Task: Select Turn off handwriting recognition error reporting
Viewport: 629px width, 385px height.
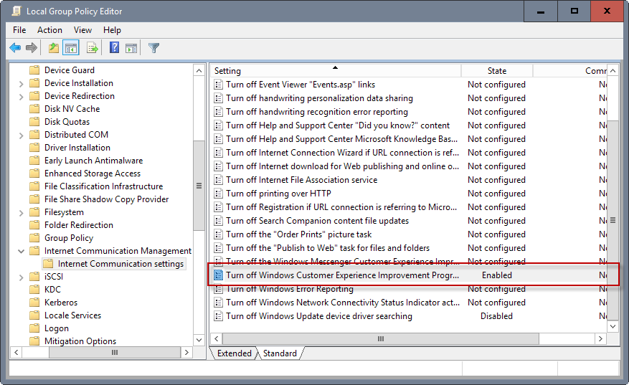Action: pyautogui.click(x=317, y=112)
